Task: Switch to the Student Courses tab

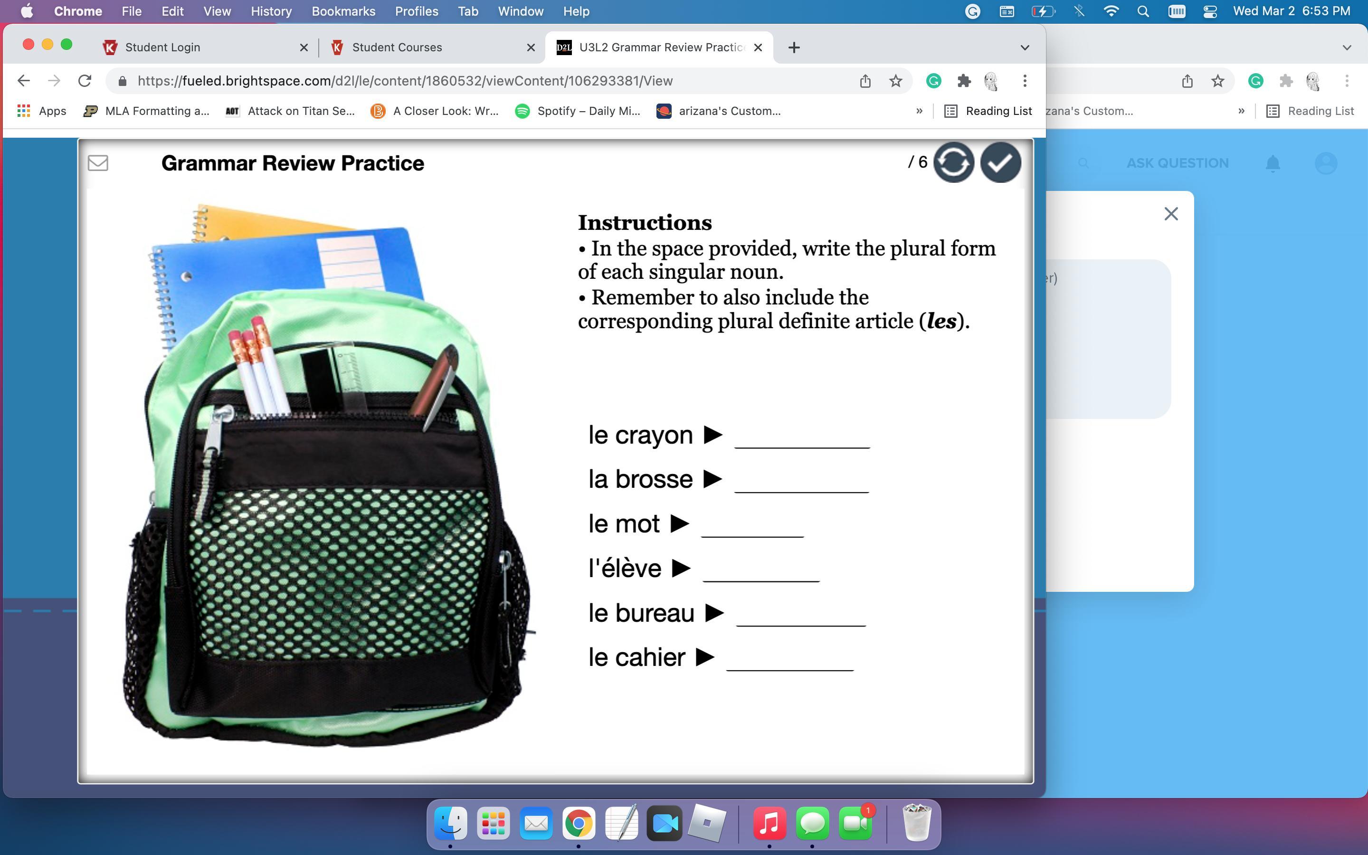Action: [397, 47]
